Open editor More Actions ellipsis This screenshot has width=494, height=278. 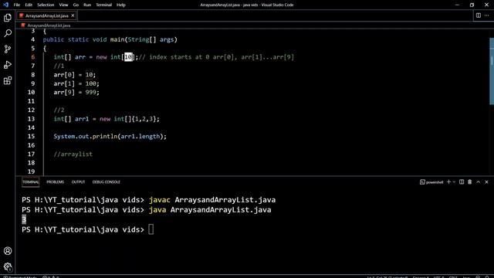click(x=487, y=15)
